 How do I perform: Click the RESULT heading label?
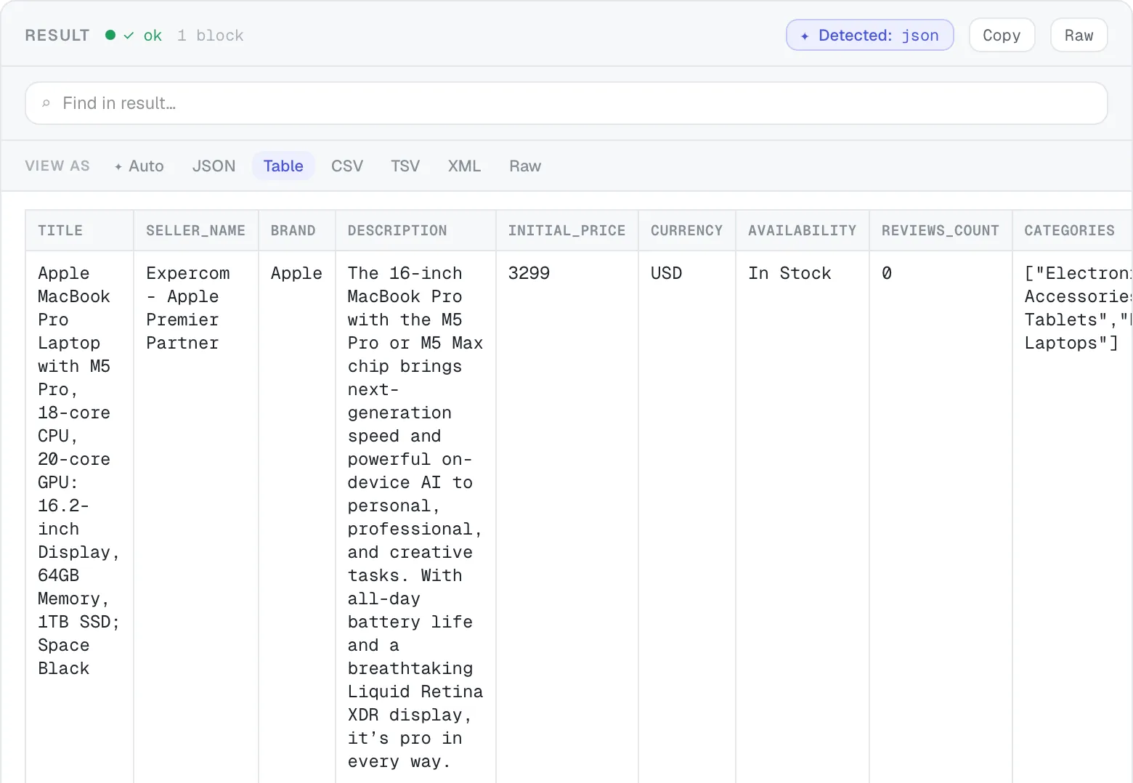point(57,36)
